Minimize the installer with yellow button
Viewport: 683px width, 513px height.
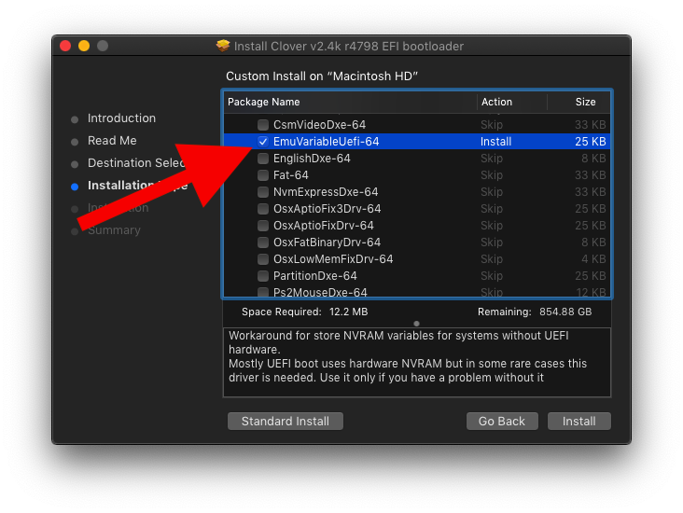pos(84,46)
